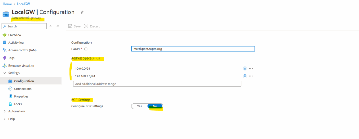Image resolution: width=359 pixels, height=139 pixels.
Task: Open more options for 10.0.0.0/24
Action: pos(251,68)
